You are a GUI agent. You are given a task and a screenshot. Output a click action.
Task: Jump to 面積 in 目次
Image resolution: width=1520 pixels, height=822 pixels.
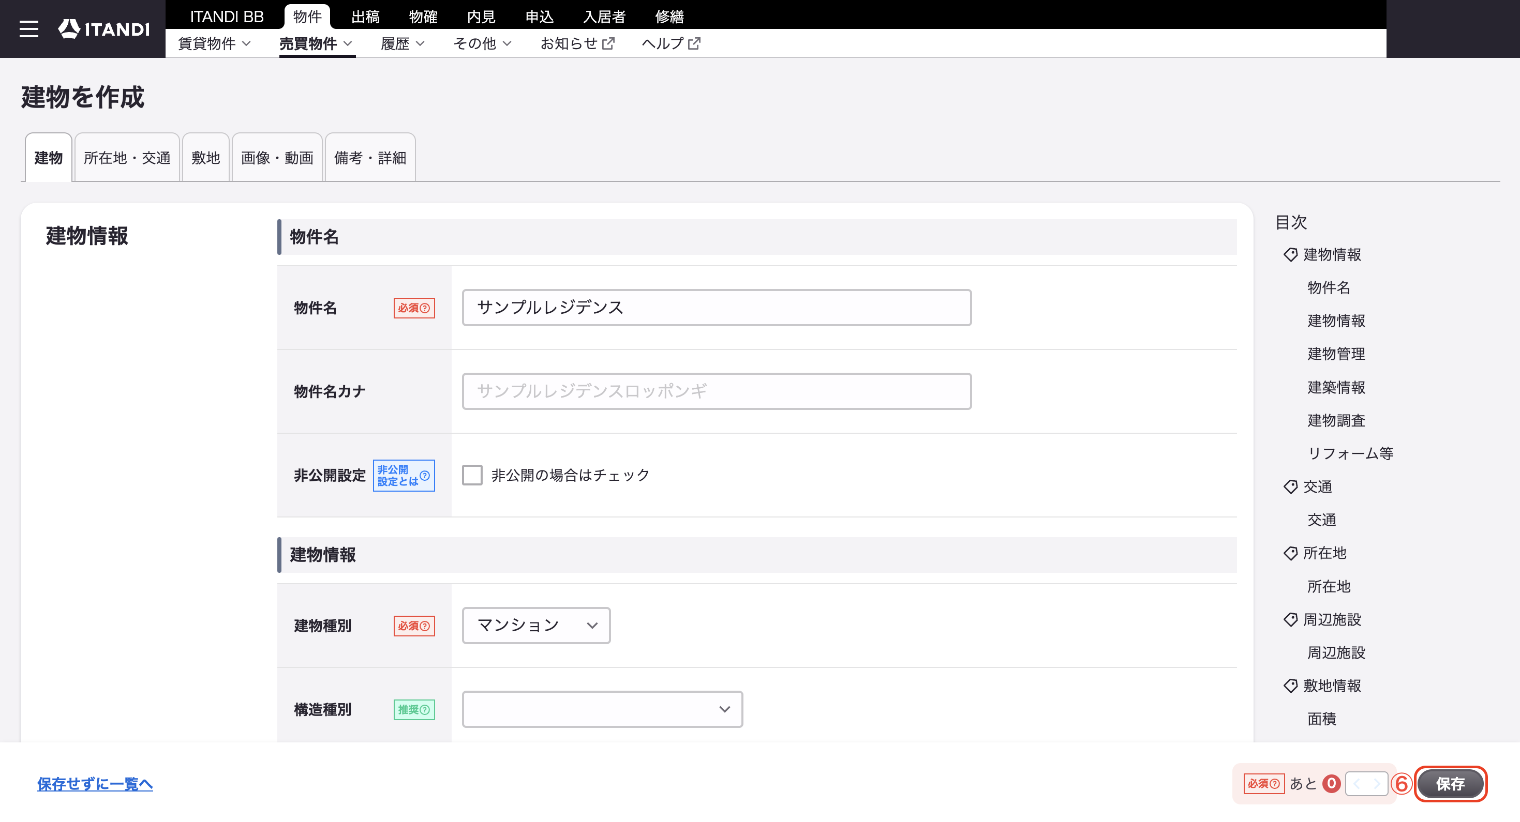[x=1322, y=719]
